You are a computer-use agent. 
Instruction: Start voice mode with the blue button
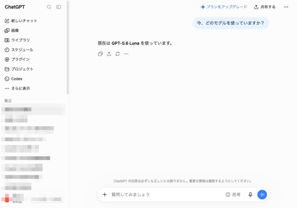pos(262,195)
